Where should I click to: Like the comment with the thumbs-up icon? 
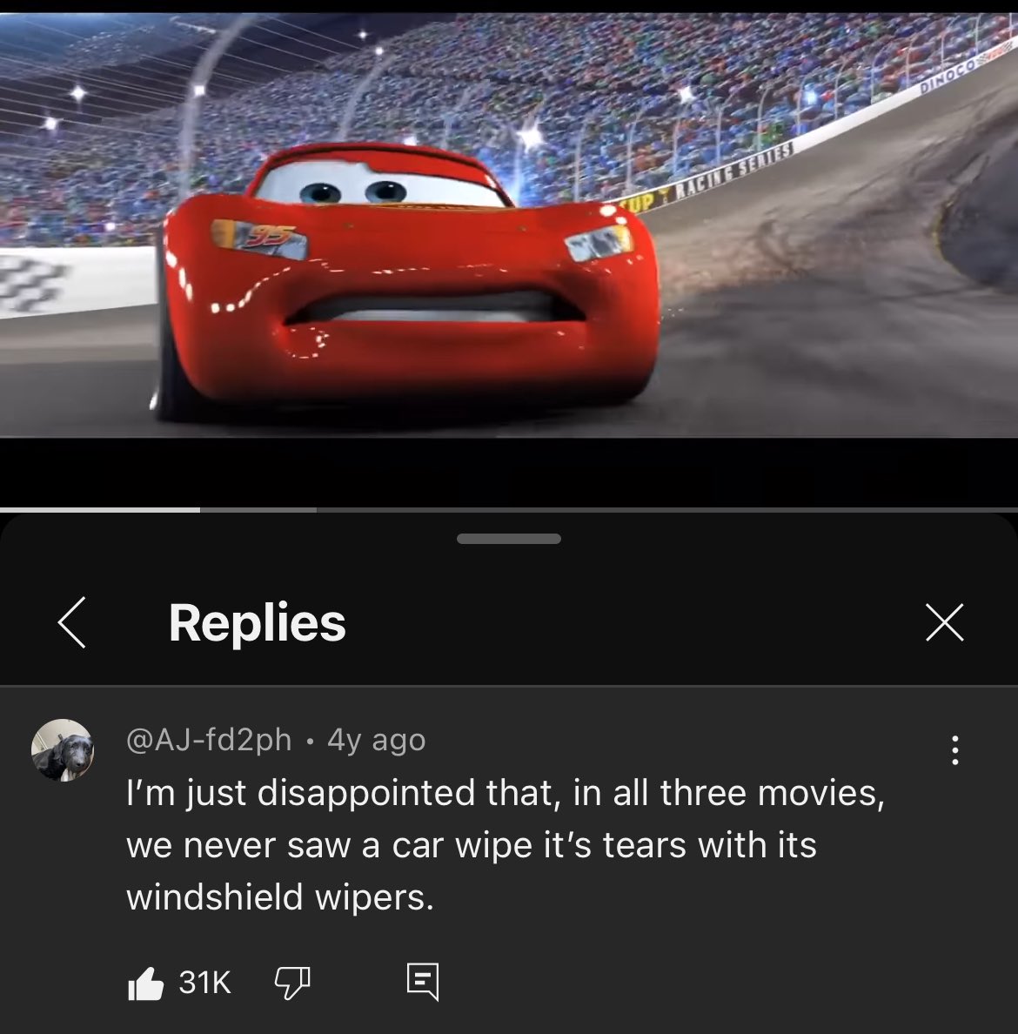pos(145,984)
